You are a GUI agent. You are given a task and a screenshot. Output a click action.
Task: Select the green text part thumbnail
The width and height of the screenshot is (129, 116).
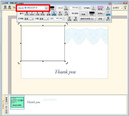click(17, 102)
